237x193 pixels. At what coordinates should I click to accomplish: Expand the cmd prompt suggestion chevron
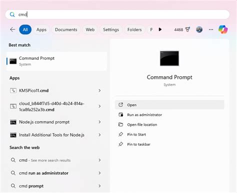click(99, 186)
